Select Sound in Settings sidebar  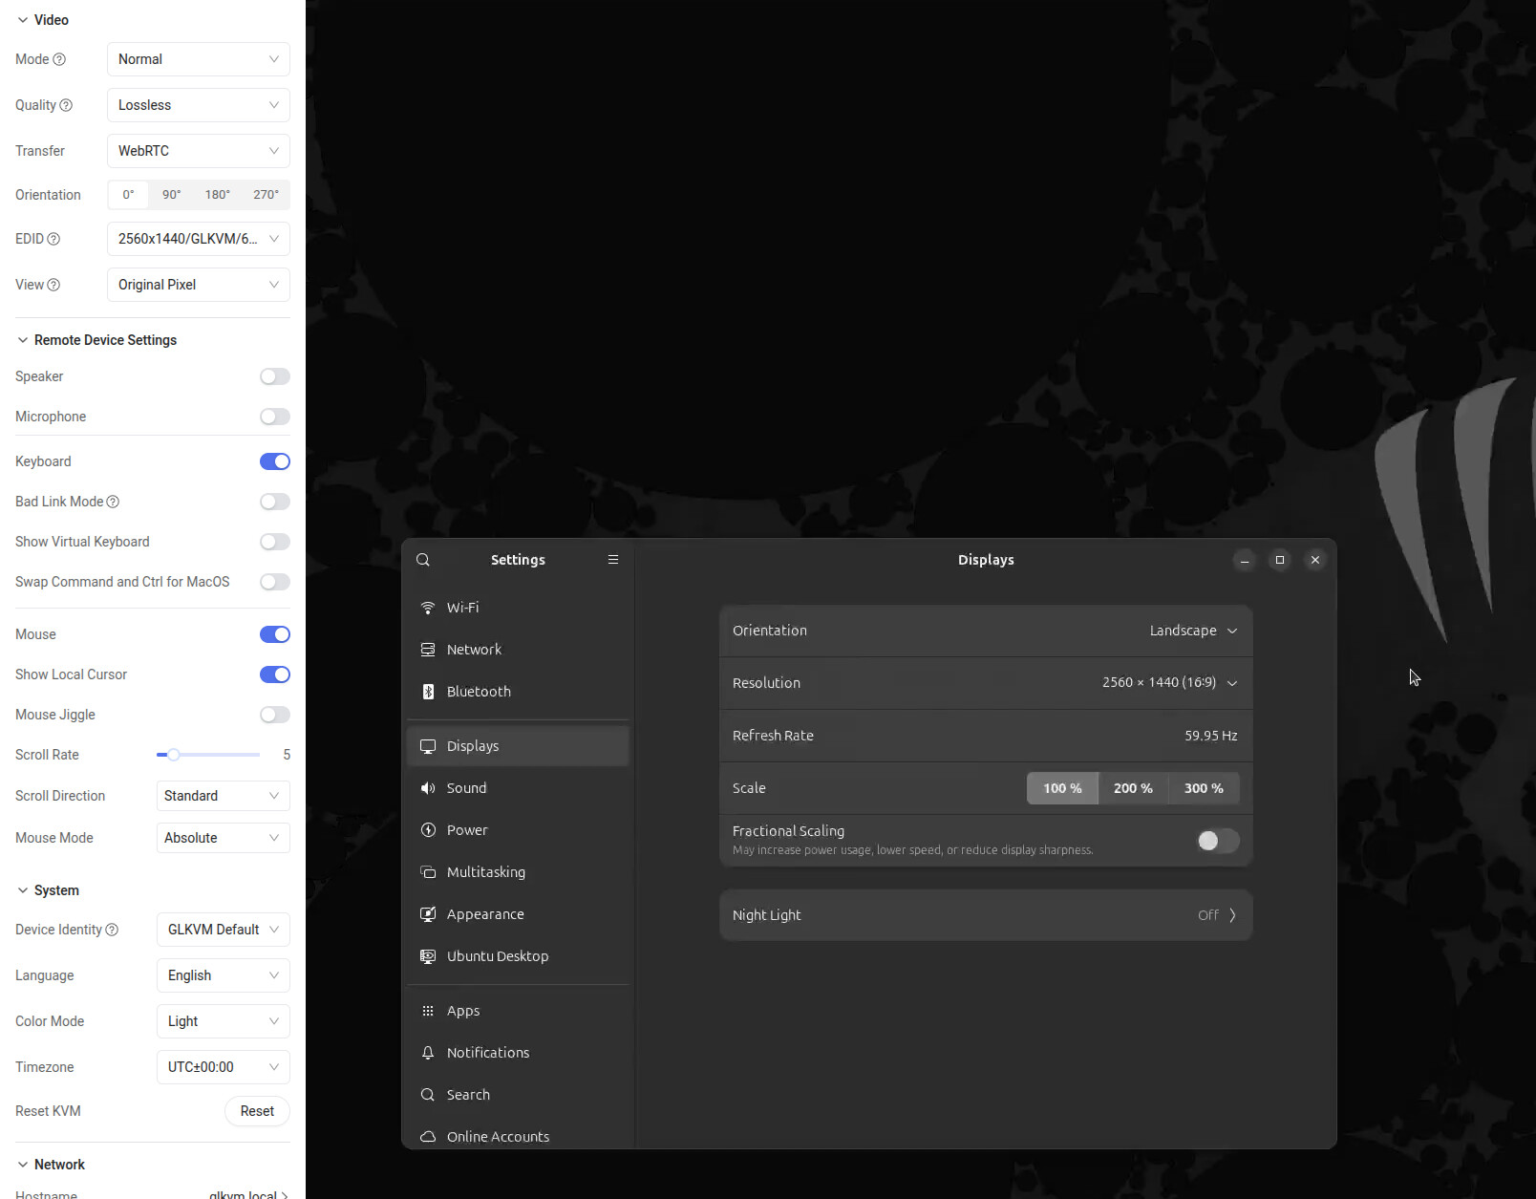click(467, 788)
